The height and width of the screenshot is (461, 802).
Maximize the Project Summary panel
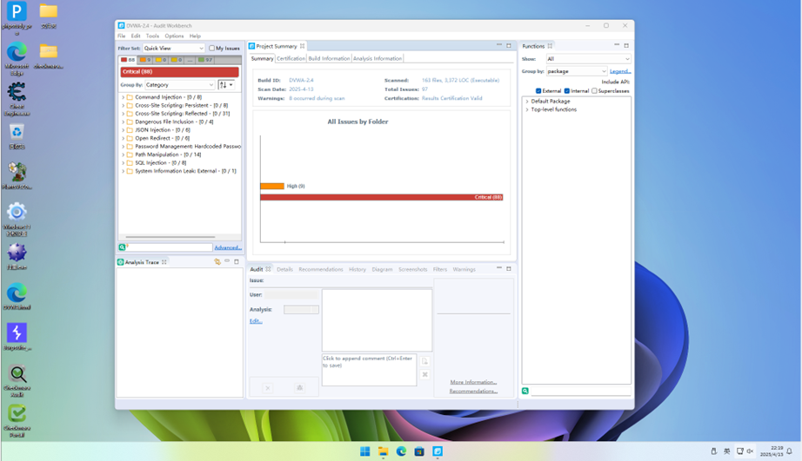point(509,45)
